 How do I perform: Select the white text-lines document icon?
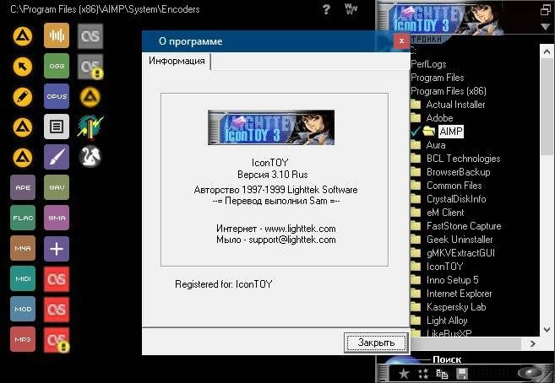click(57, 127)
